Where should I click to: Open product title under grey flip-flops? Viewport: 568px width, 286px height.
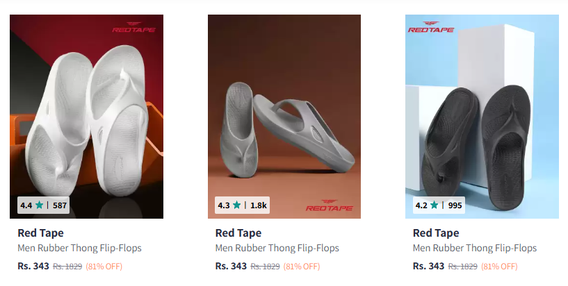click(277, 248)
